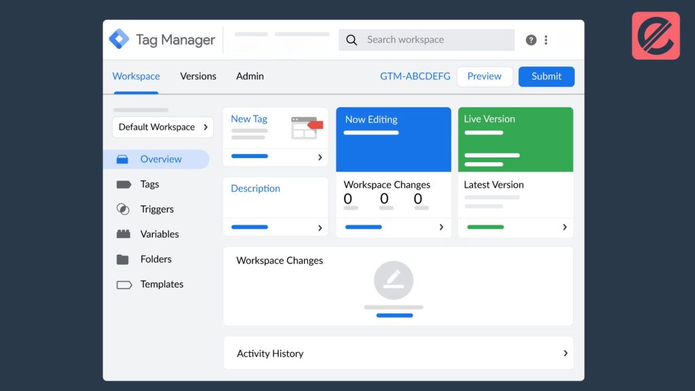Click the blue Now Editing card

(394, 140)
